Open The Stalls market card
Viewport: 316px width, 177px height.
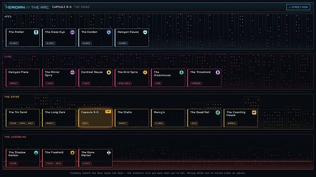point(132,118)
